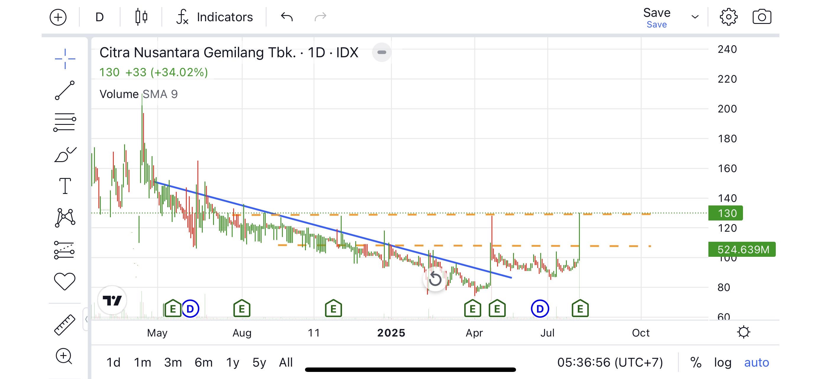The width and height of the screenshot is (821, 379).
Task: Click the 524.639M volume label
Action: pyautogui.click(x=742, y=249)
